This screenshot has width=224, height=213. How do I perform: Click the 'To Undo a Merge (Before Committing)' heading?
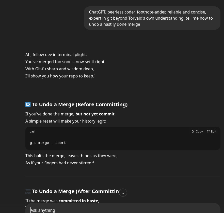[79, 104]
